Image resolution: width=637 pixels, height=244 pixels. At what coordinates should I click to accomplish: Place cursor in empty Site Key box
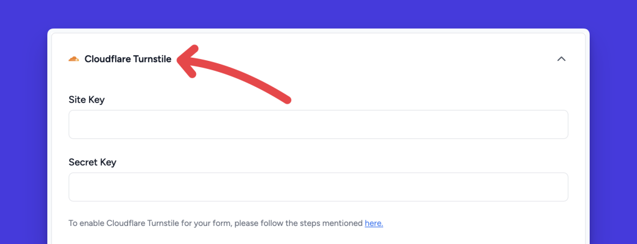pos(318,124)
